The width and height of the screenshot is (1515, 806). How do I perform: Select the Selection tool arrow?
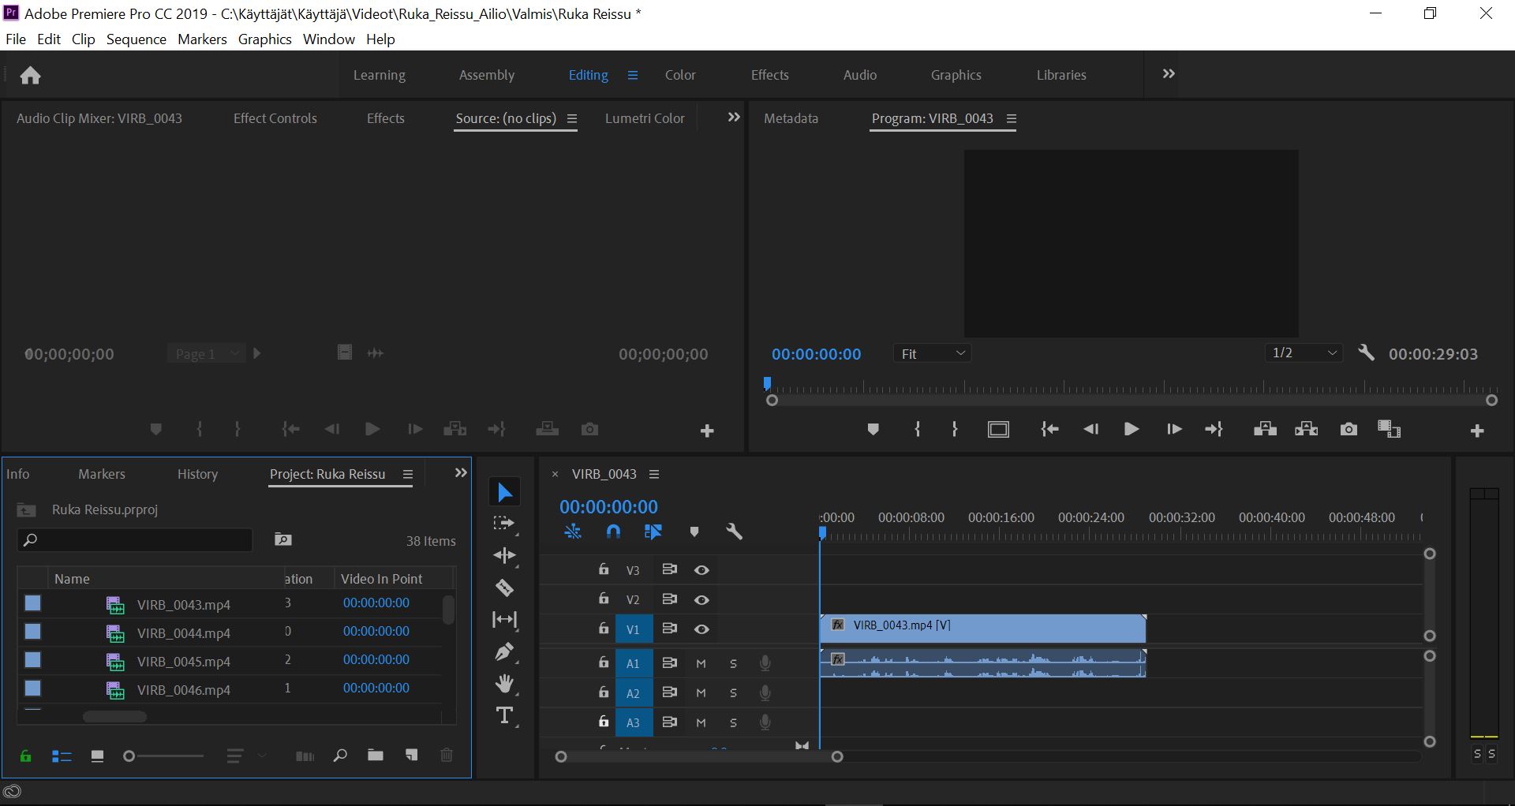(505, 493)
